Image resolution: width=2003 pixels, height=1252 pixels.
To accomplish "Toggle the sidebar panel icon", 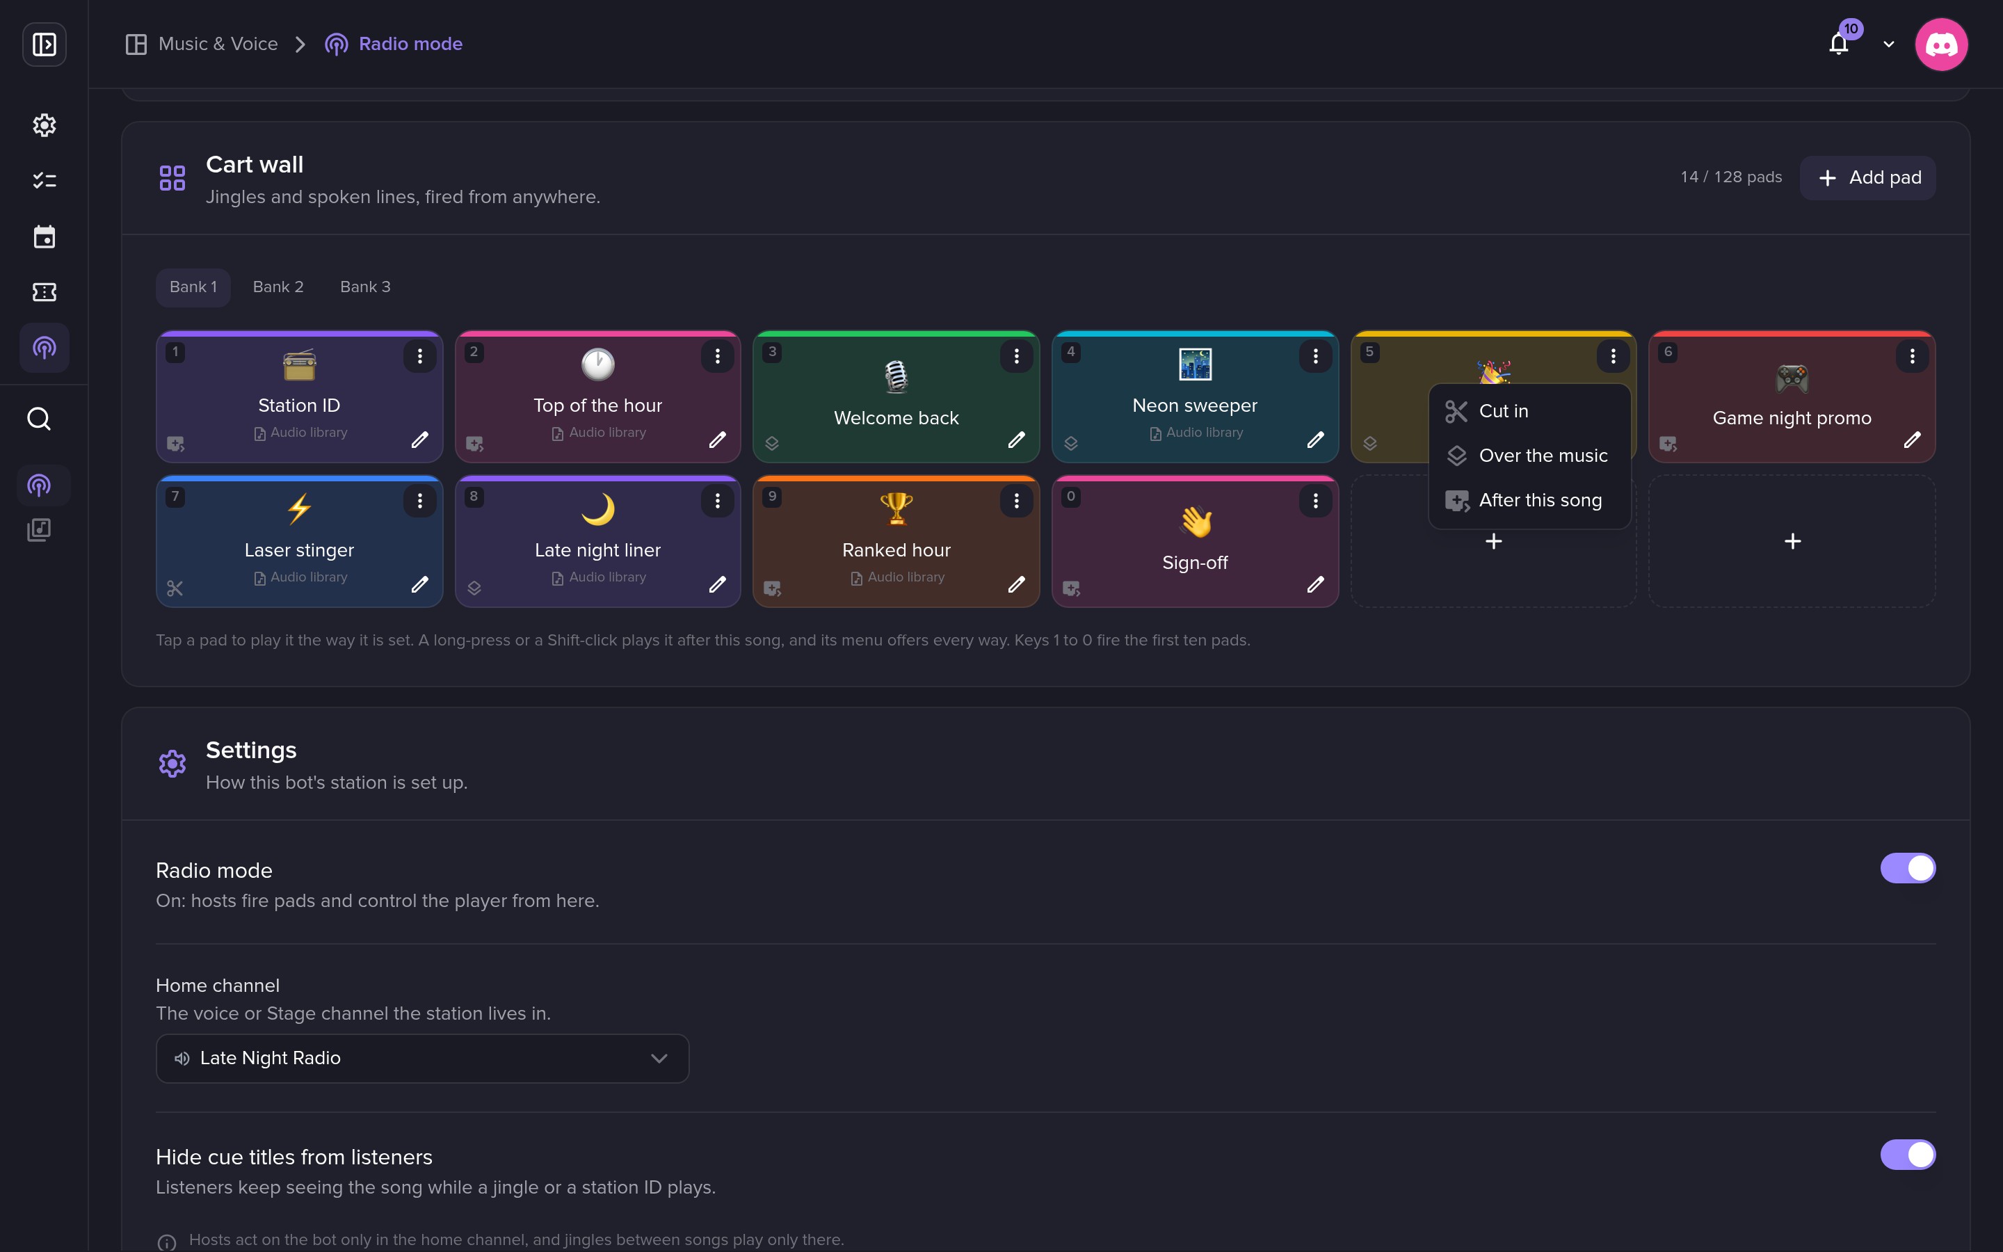I will [x=44, y=44].
